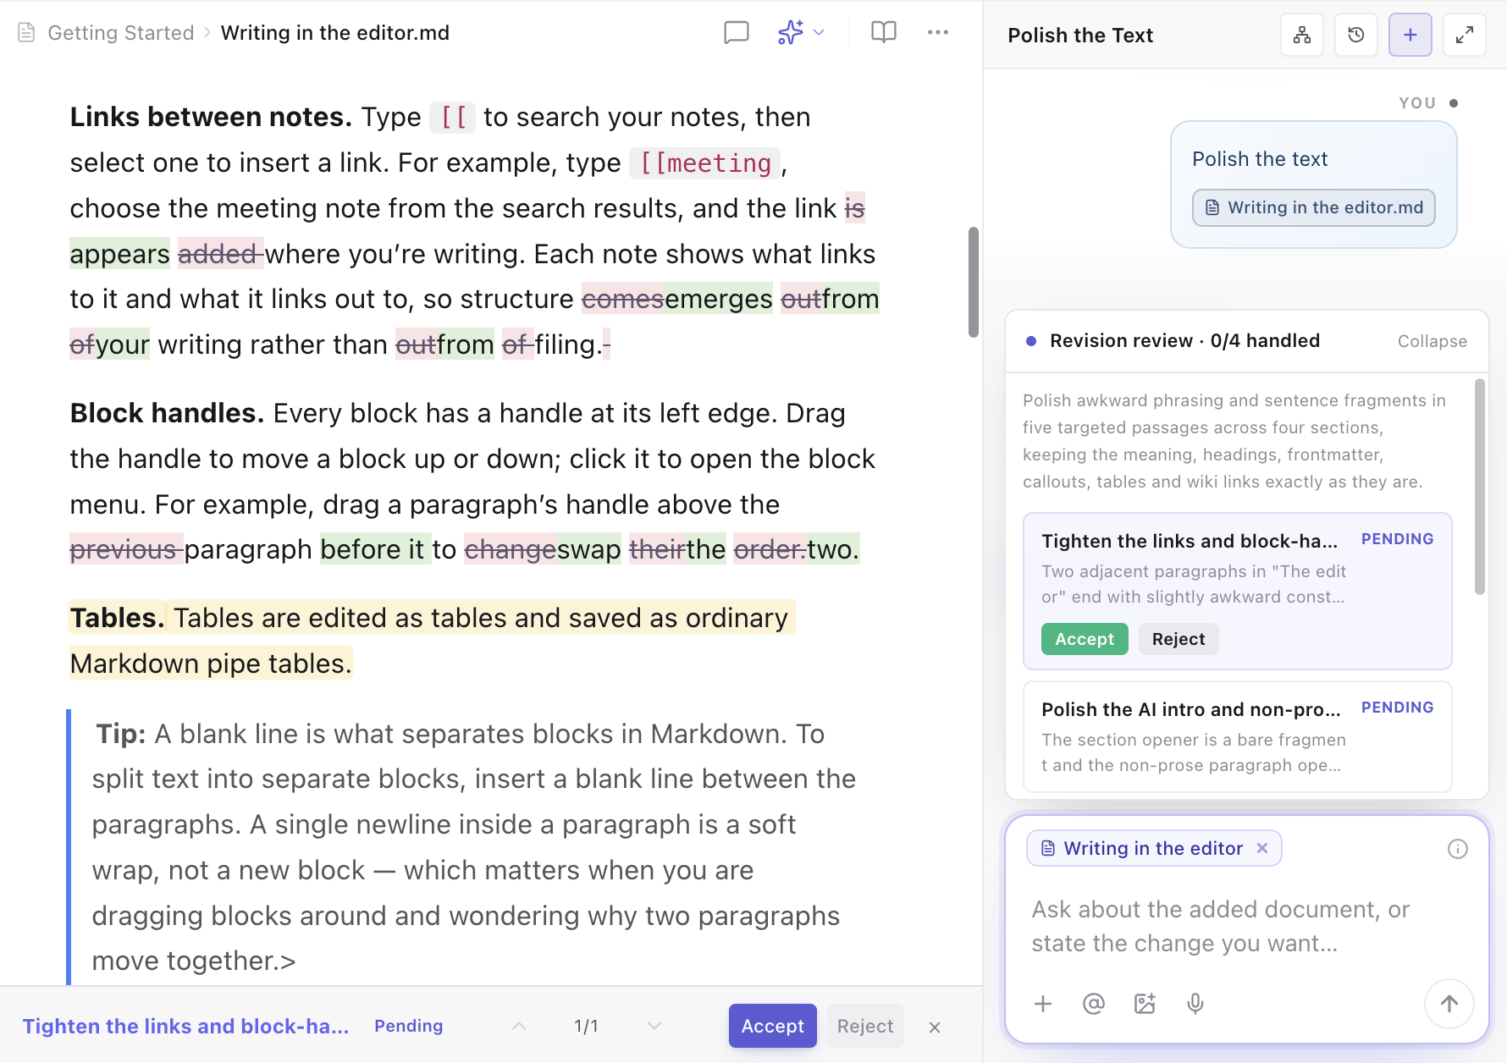Click the inserted word "emerges"

point(719,299)
